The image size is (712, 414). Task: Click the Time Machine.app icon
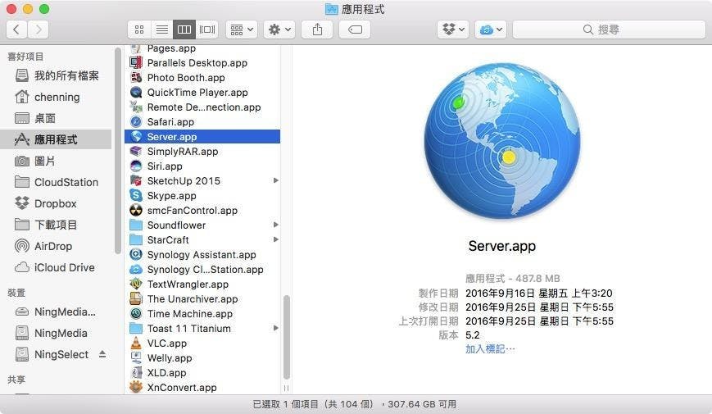pyautogui.click(x=136, y=313)
